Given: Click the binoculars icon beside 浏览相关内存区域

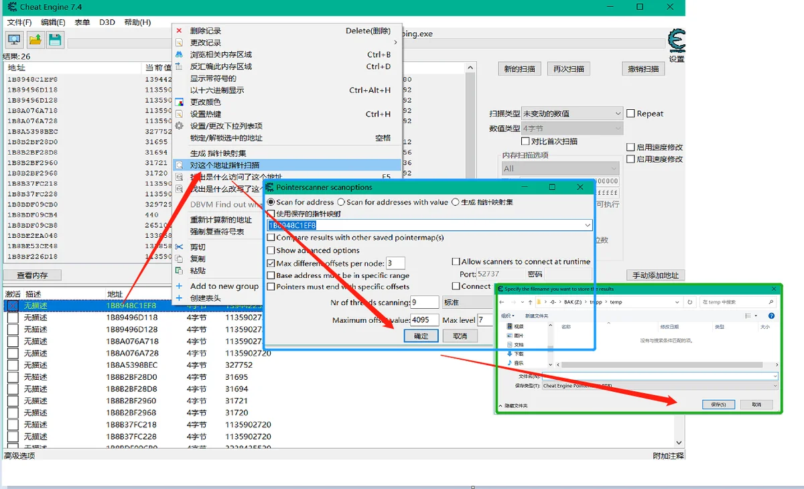Looking at the screenshot, I should pyautogui.click(x=179, y=54).
